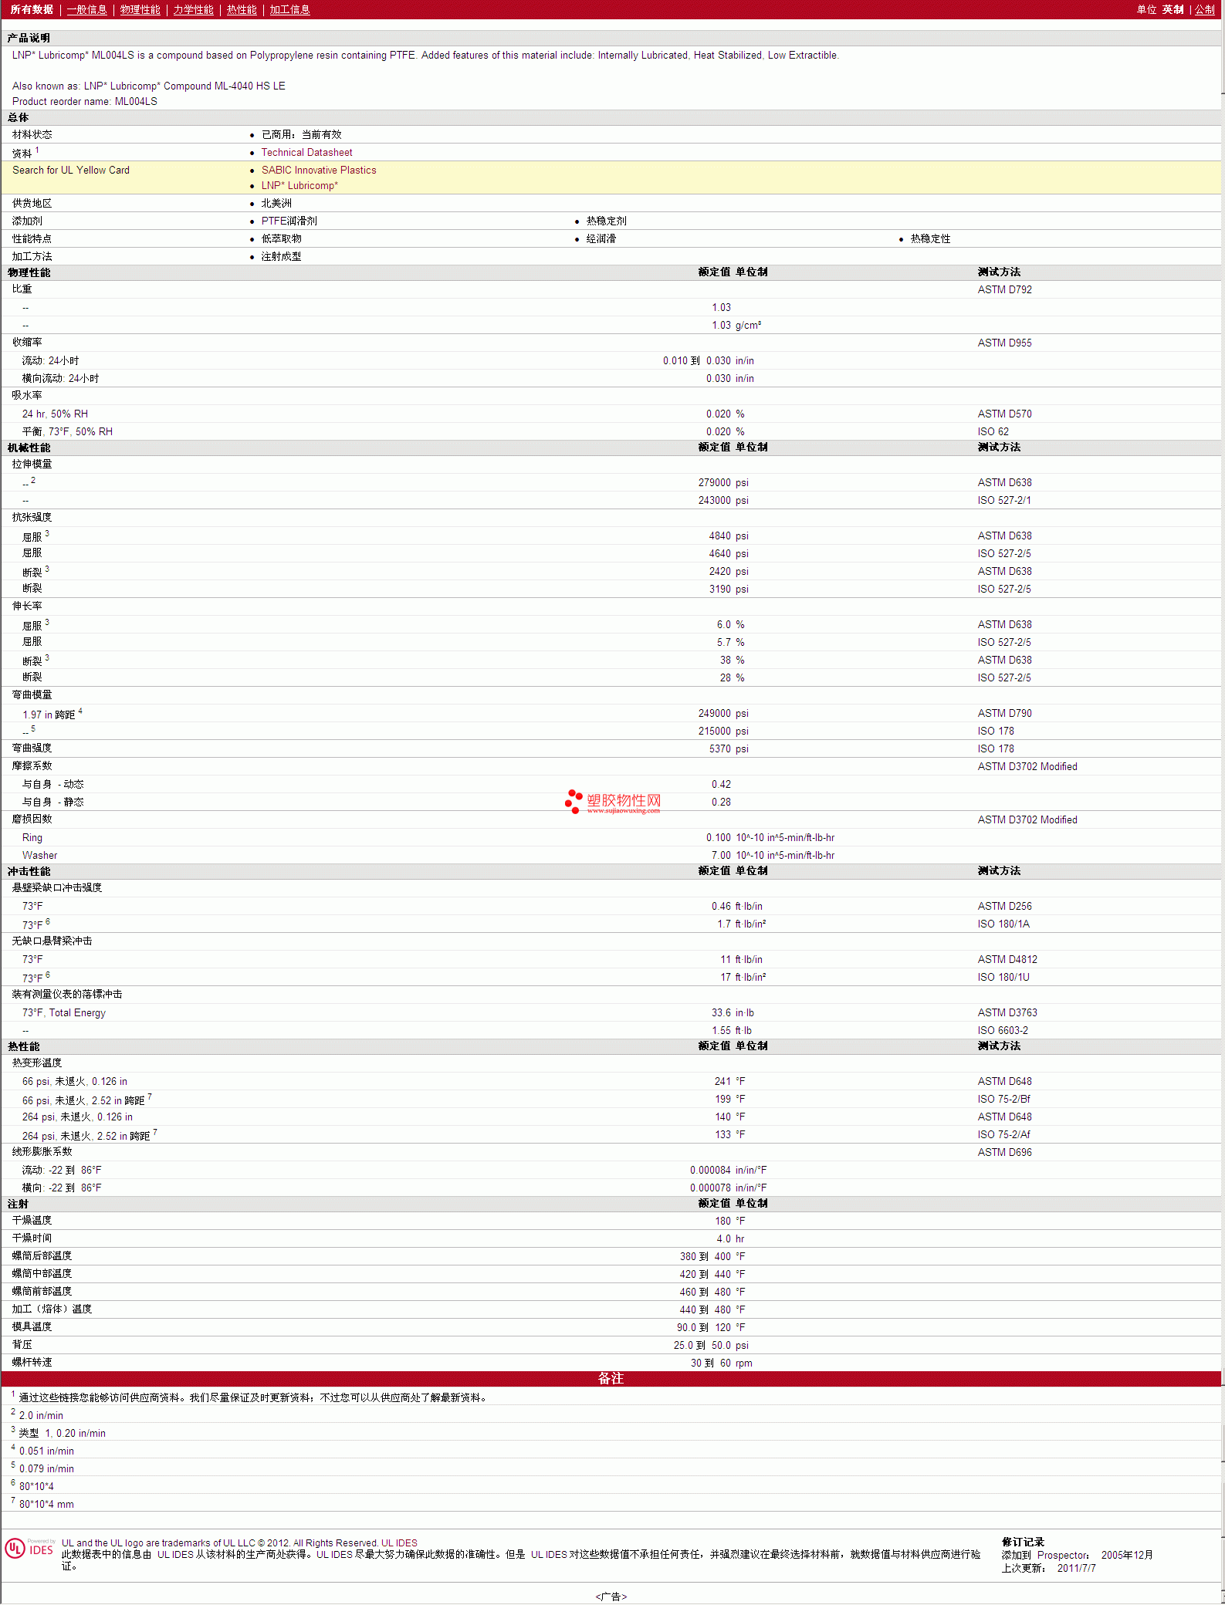Viewport: 1225px width, 1605px height.
Task: Click the 修订记录 heading in footer
Action: (1023, 1542)
